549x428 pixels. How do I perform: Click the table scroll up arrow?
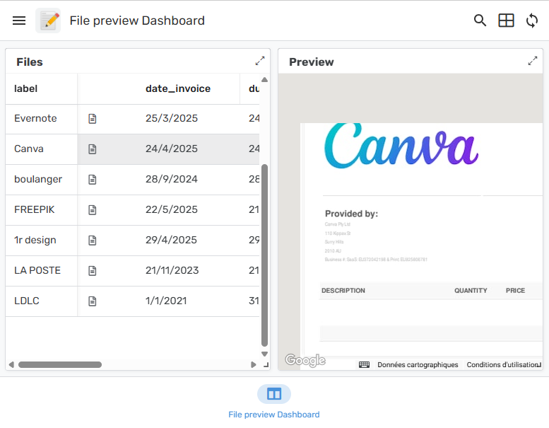point(265,79)
